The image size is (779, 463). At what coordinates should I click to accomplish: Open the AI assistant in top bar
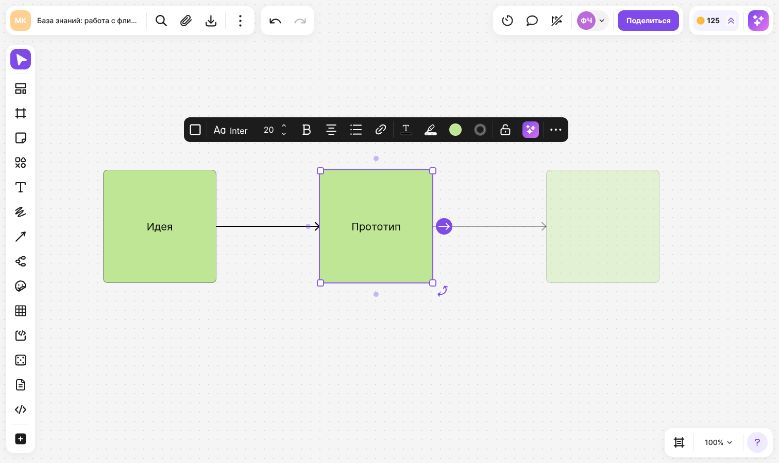click(x=758, y=21)
